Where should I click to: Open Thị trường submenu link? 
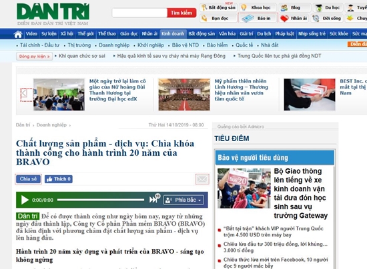(79, 45)
